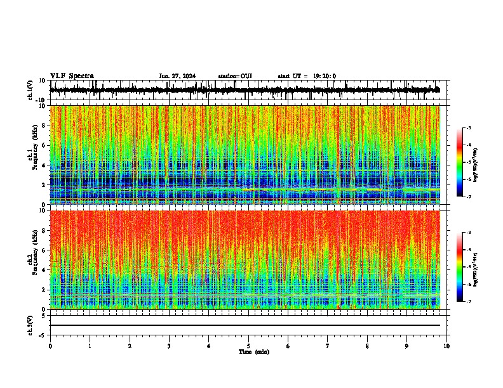Click the ch.3(V) flat trace line
This screenshot has width=503, height=388.
coord(245,325)
